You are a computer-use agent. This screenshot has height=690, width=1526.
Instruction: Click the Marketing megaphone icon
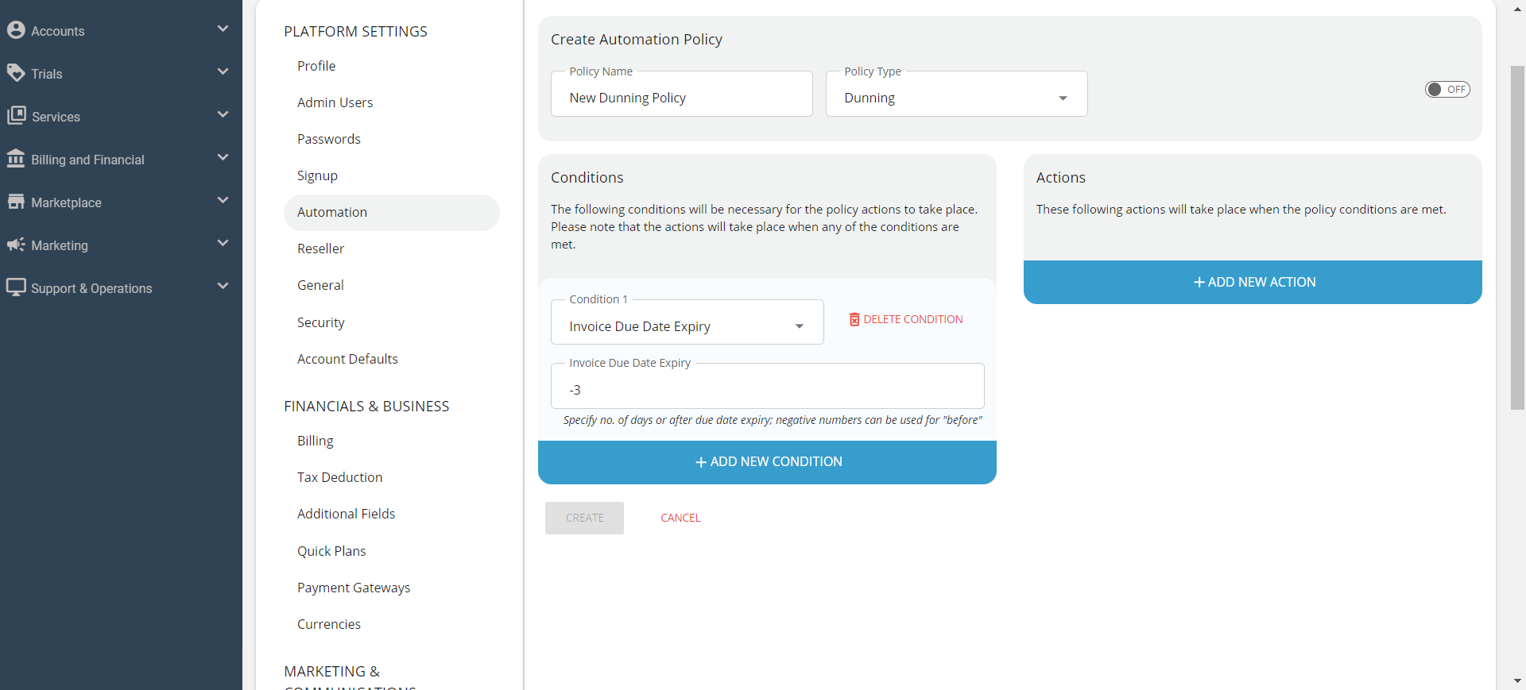click(x=16, y=245)
